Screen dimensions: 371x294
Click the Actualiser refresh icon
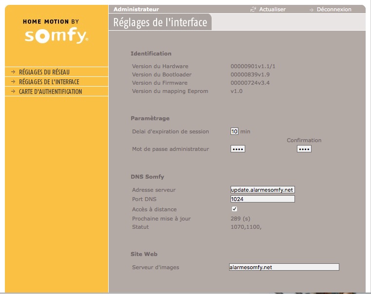point(253,9)
